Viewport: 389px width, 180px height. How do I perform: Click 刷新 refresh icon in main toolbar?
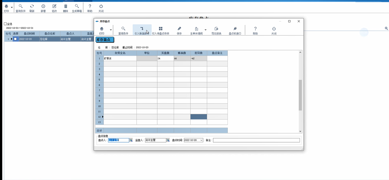[32, 6]
